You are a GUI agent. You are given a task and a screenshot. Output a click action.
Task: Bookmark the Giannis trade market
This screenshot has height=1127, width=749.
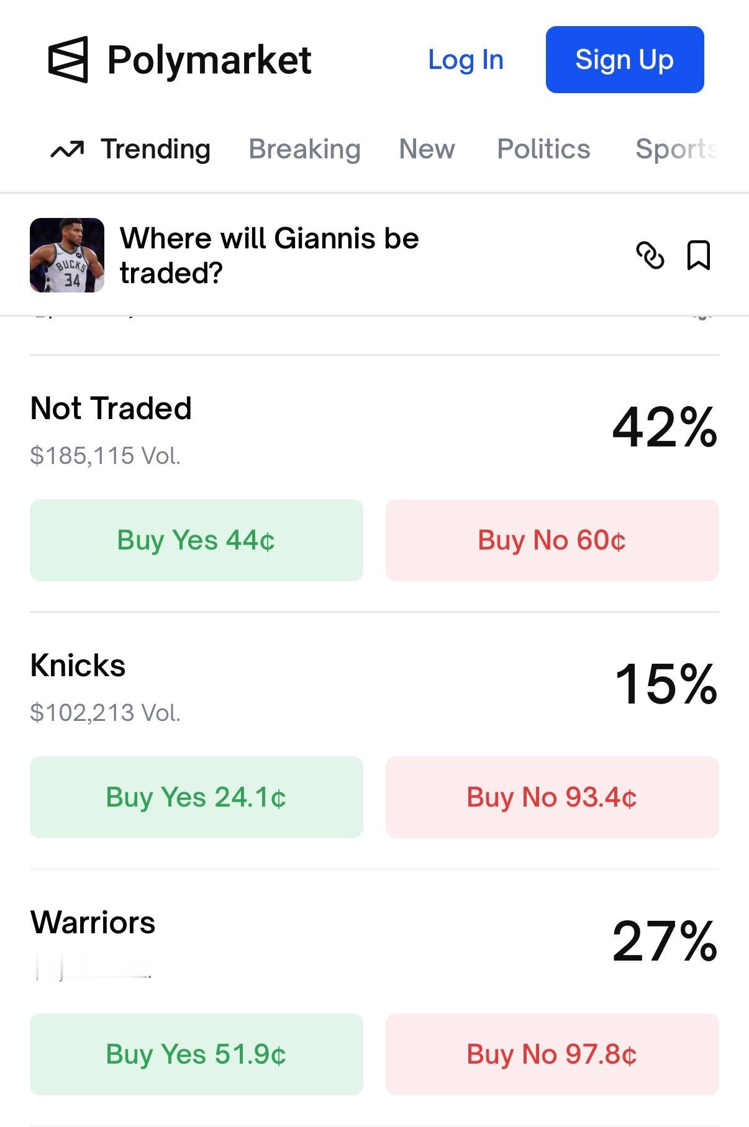click(699, 255)
